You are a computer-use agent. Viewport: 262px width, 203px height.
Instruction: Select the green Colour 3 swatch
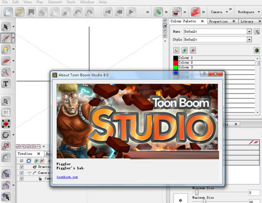pos(176,67)
